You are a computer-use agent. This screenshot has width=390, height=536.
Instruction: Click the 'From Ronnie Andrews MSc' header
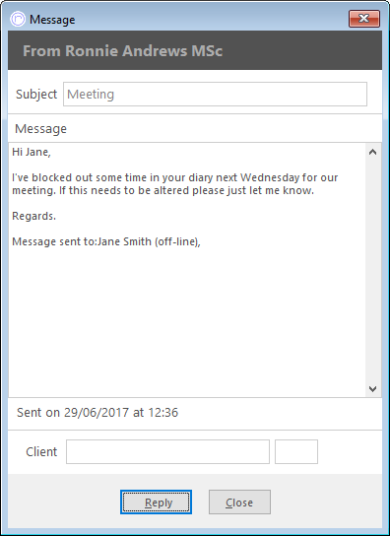(123, 51)
